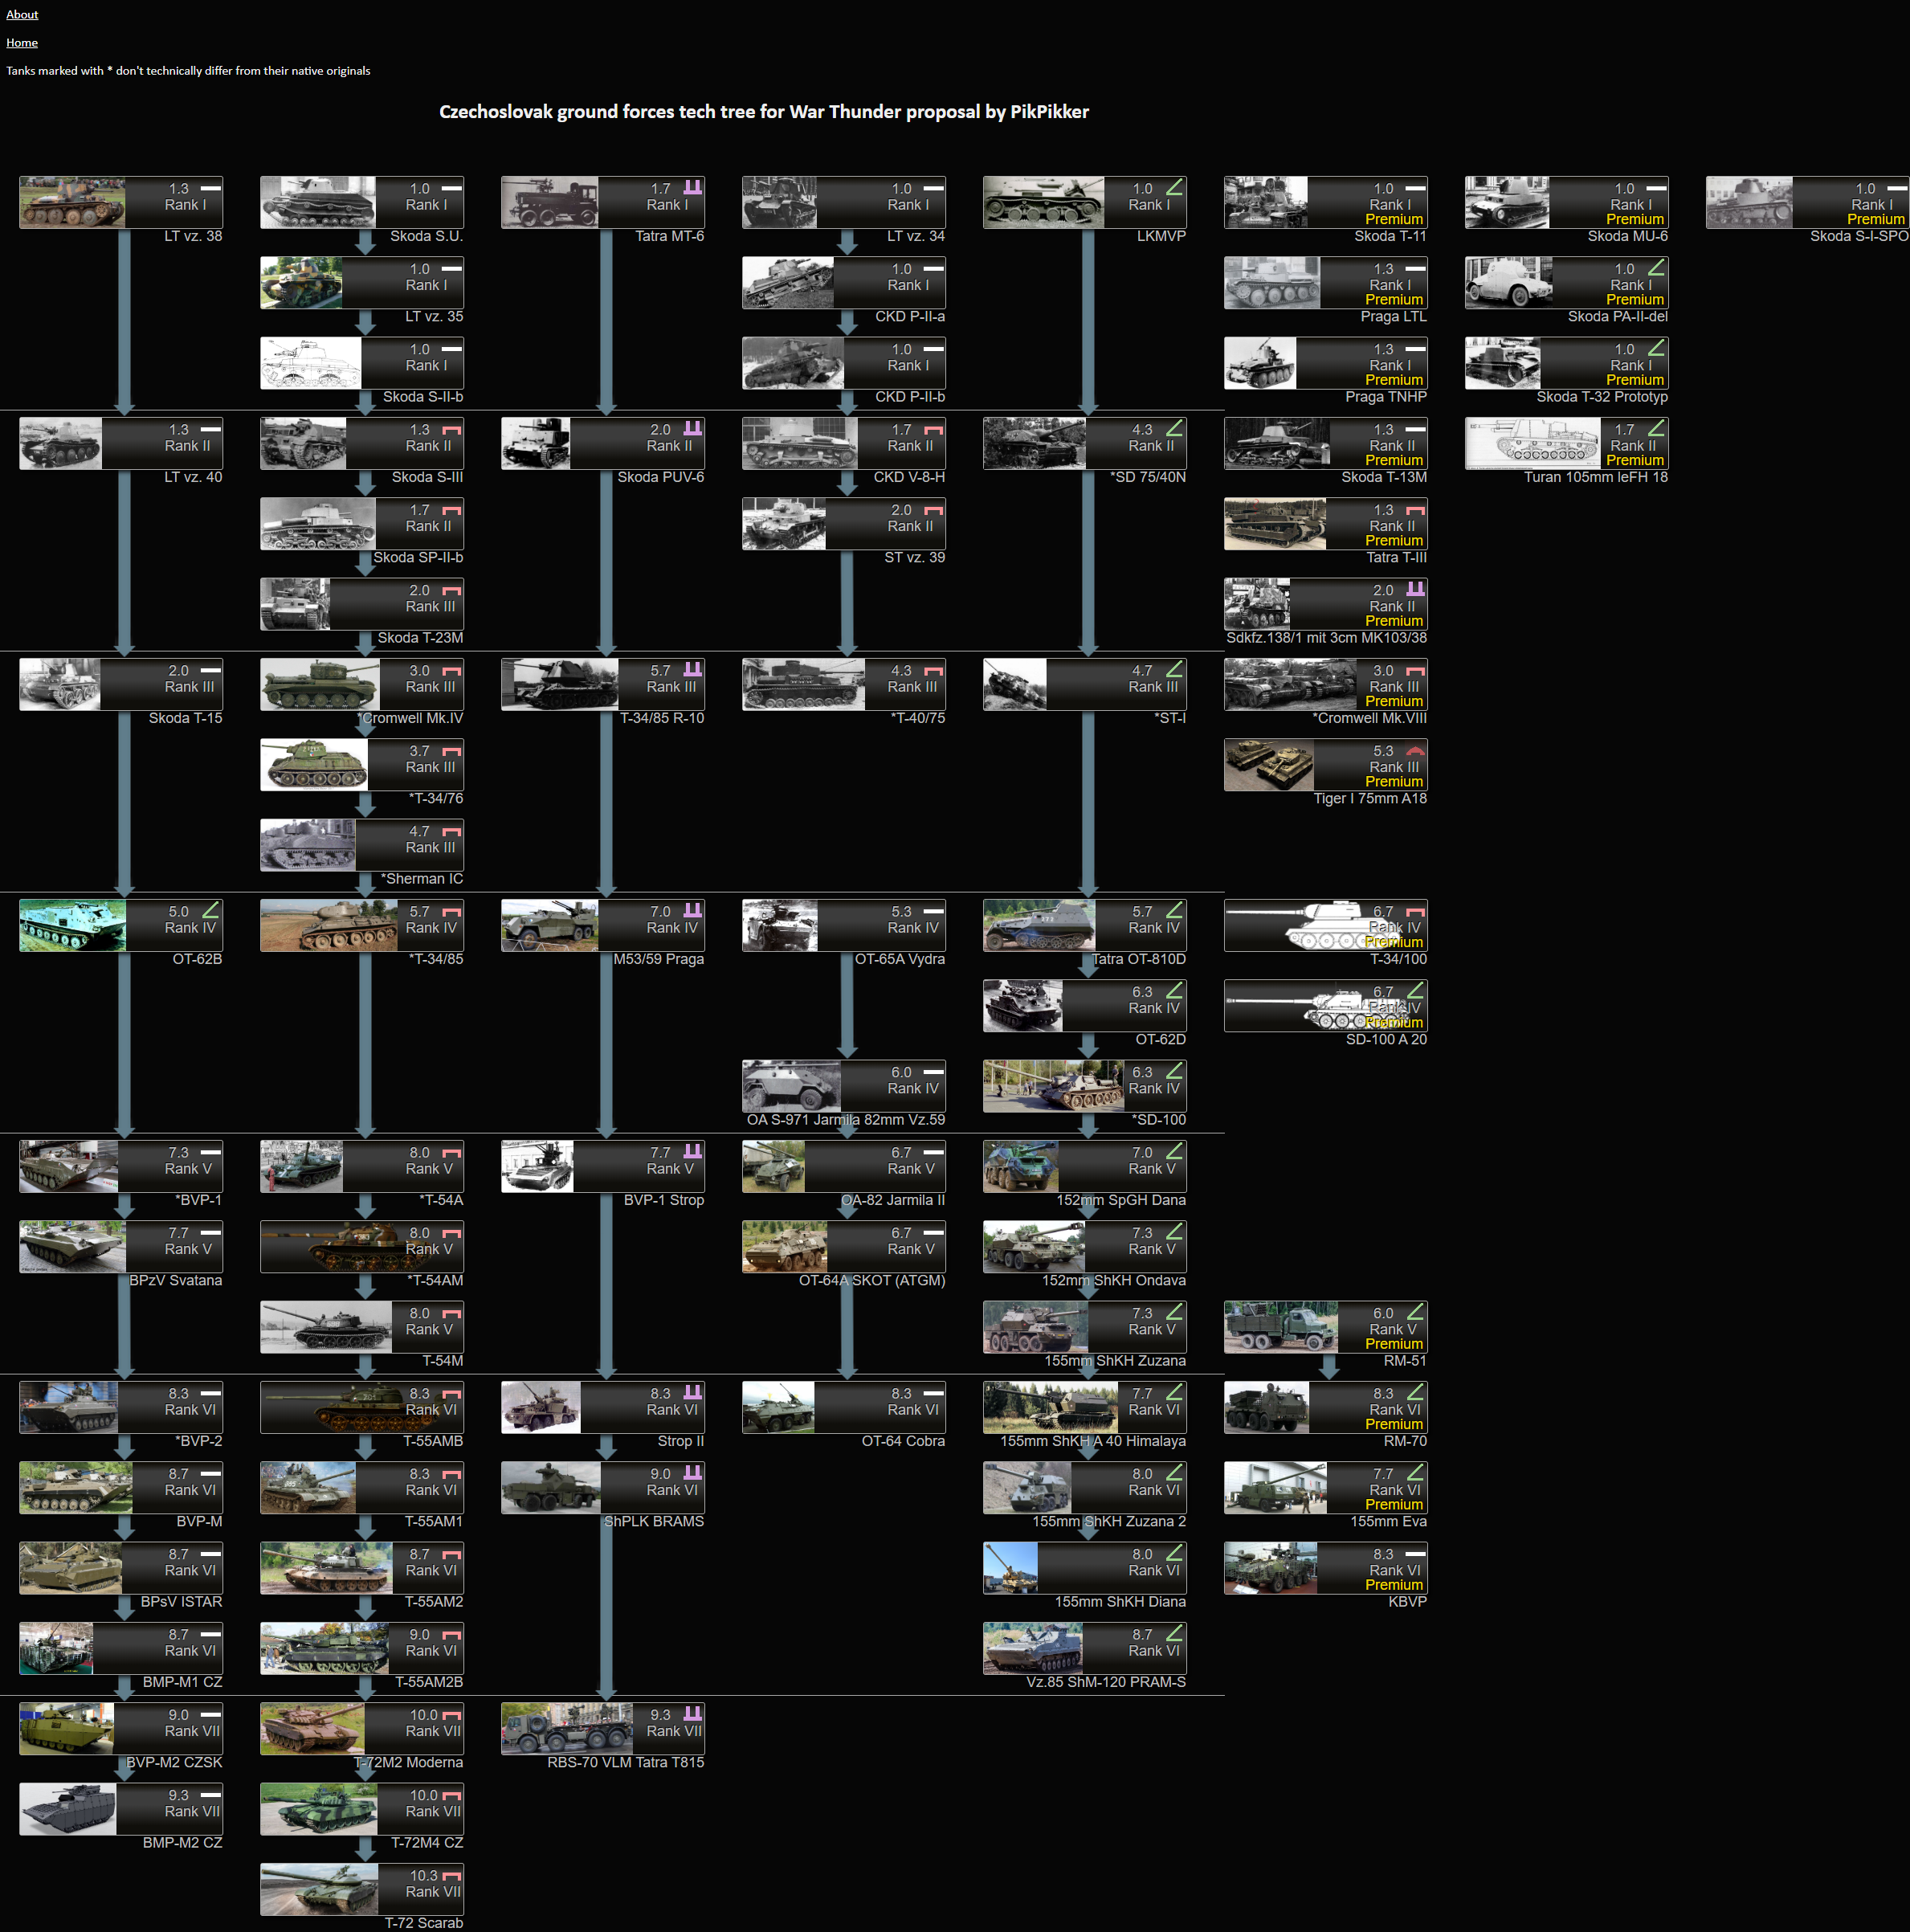Click the tank destroyer icon on LKMVP
The image size is (1910, 1932).
(1174, 187)
